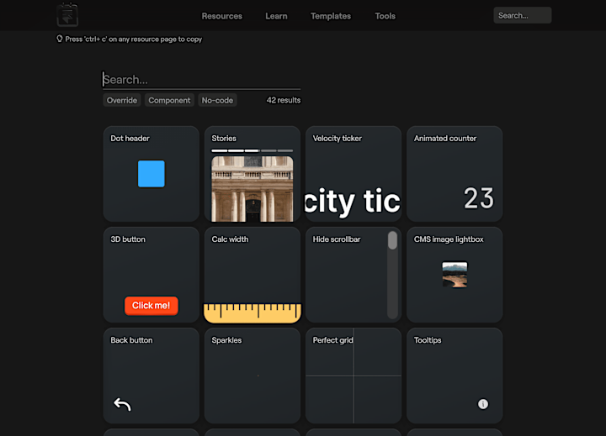Open the Learn menu
The height and width of the screenshot is (436, 606).
(x=276, y=16)
